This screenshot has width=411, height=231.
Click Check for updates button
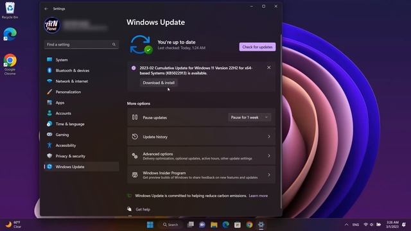click(257, 47)
